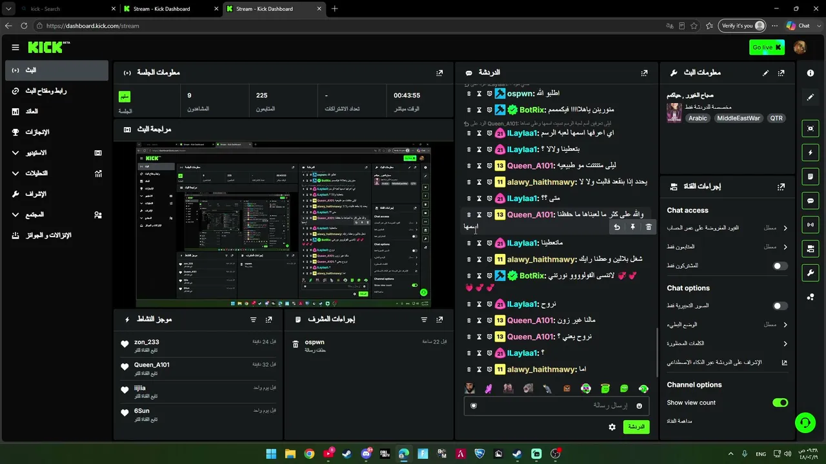
Task: Delete the highlighted message with the hover trash icon
Action: (649, 227)
